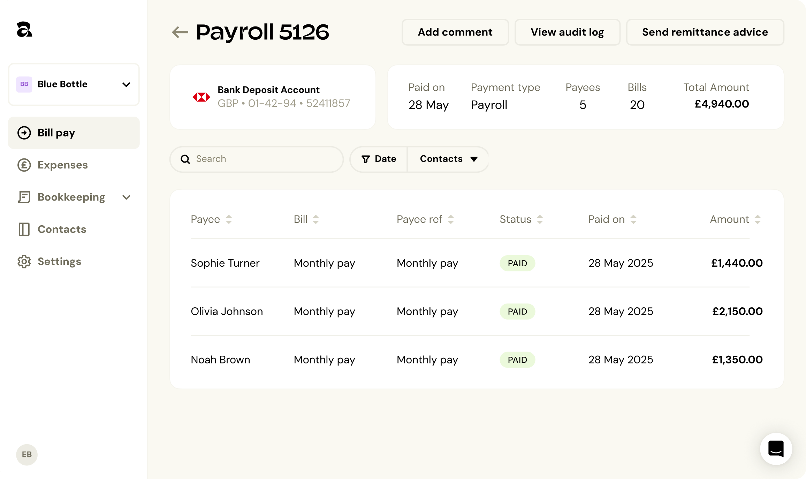Click the back arrow beside Payroll 5126
Image resolution: width=806 pixels, height=479 pixels.
pyautogui.click(x=179, y=32)
